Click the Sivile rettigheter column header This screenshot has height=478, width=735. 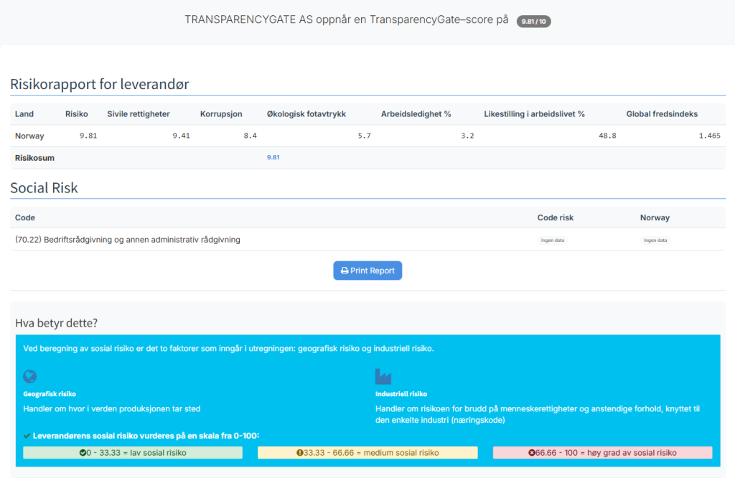pyautogui.click(x=139, y=114)
